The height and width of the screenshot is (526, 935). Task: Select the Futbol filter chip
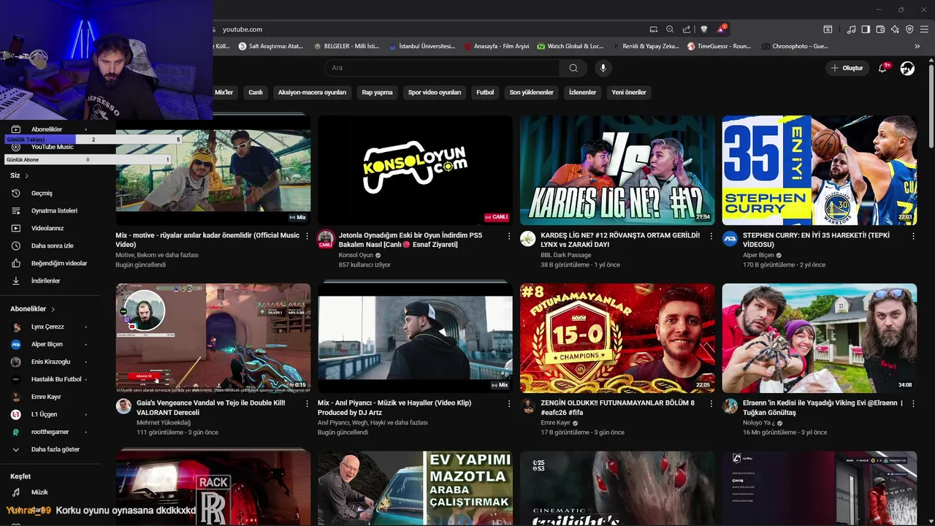tap(485, 93)
